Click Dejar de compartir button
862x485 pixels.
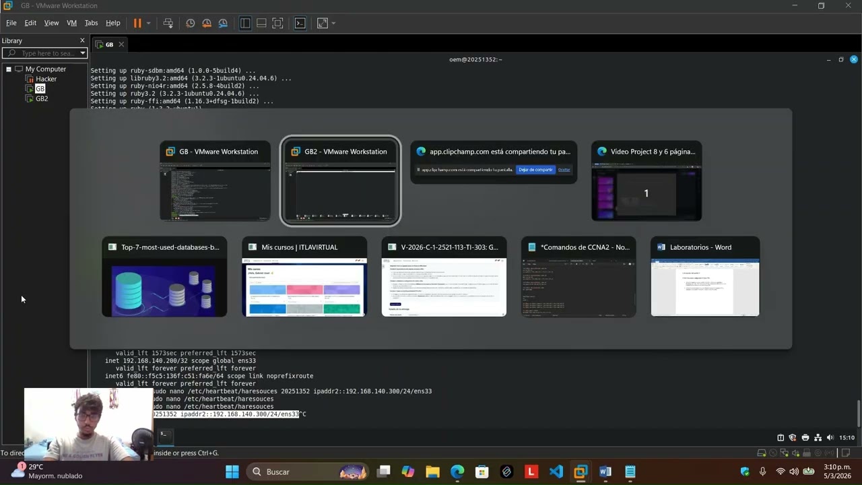tap(535, 170)
